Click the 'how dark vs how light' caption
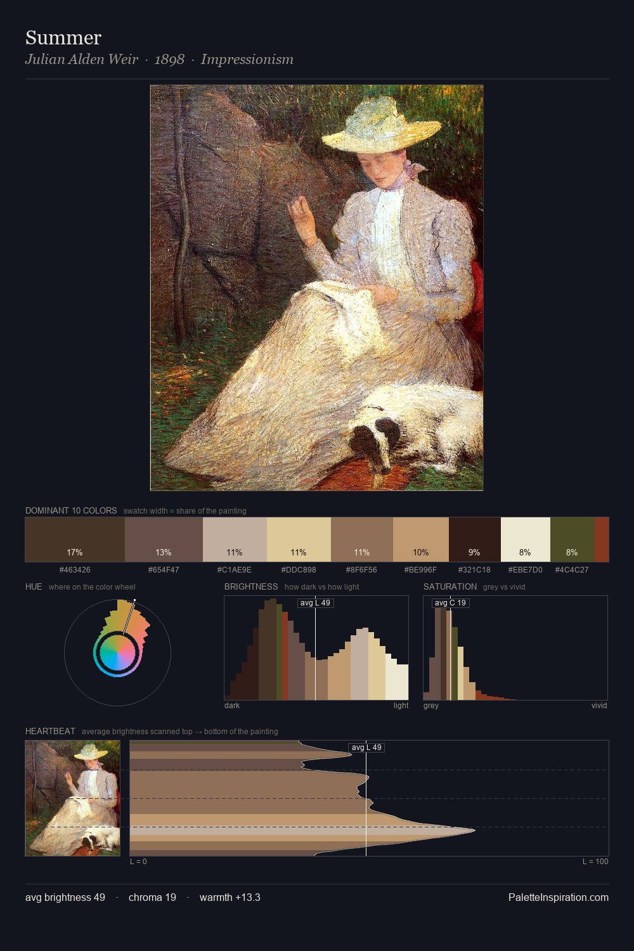Screen dimensions: 634x951 pyautogui.click(x=322, y=587)
